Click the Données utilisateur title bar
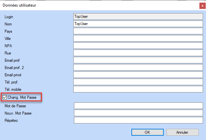 tap(99, 5)
